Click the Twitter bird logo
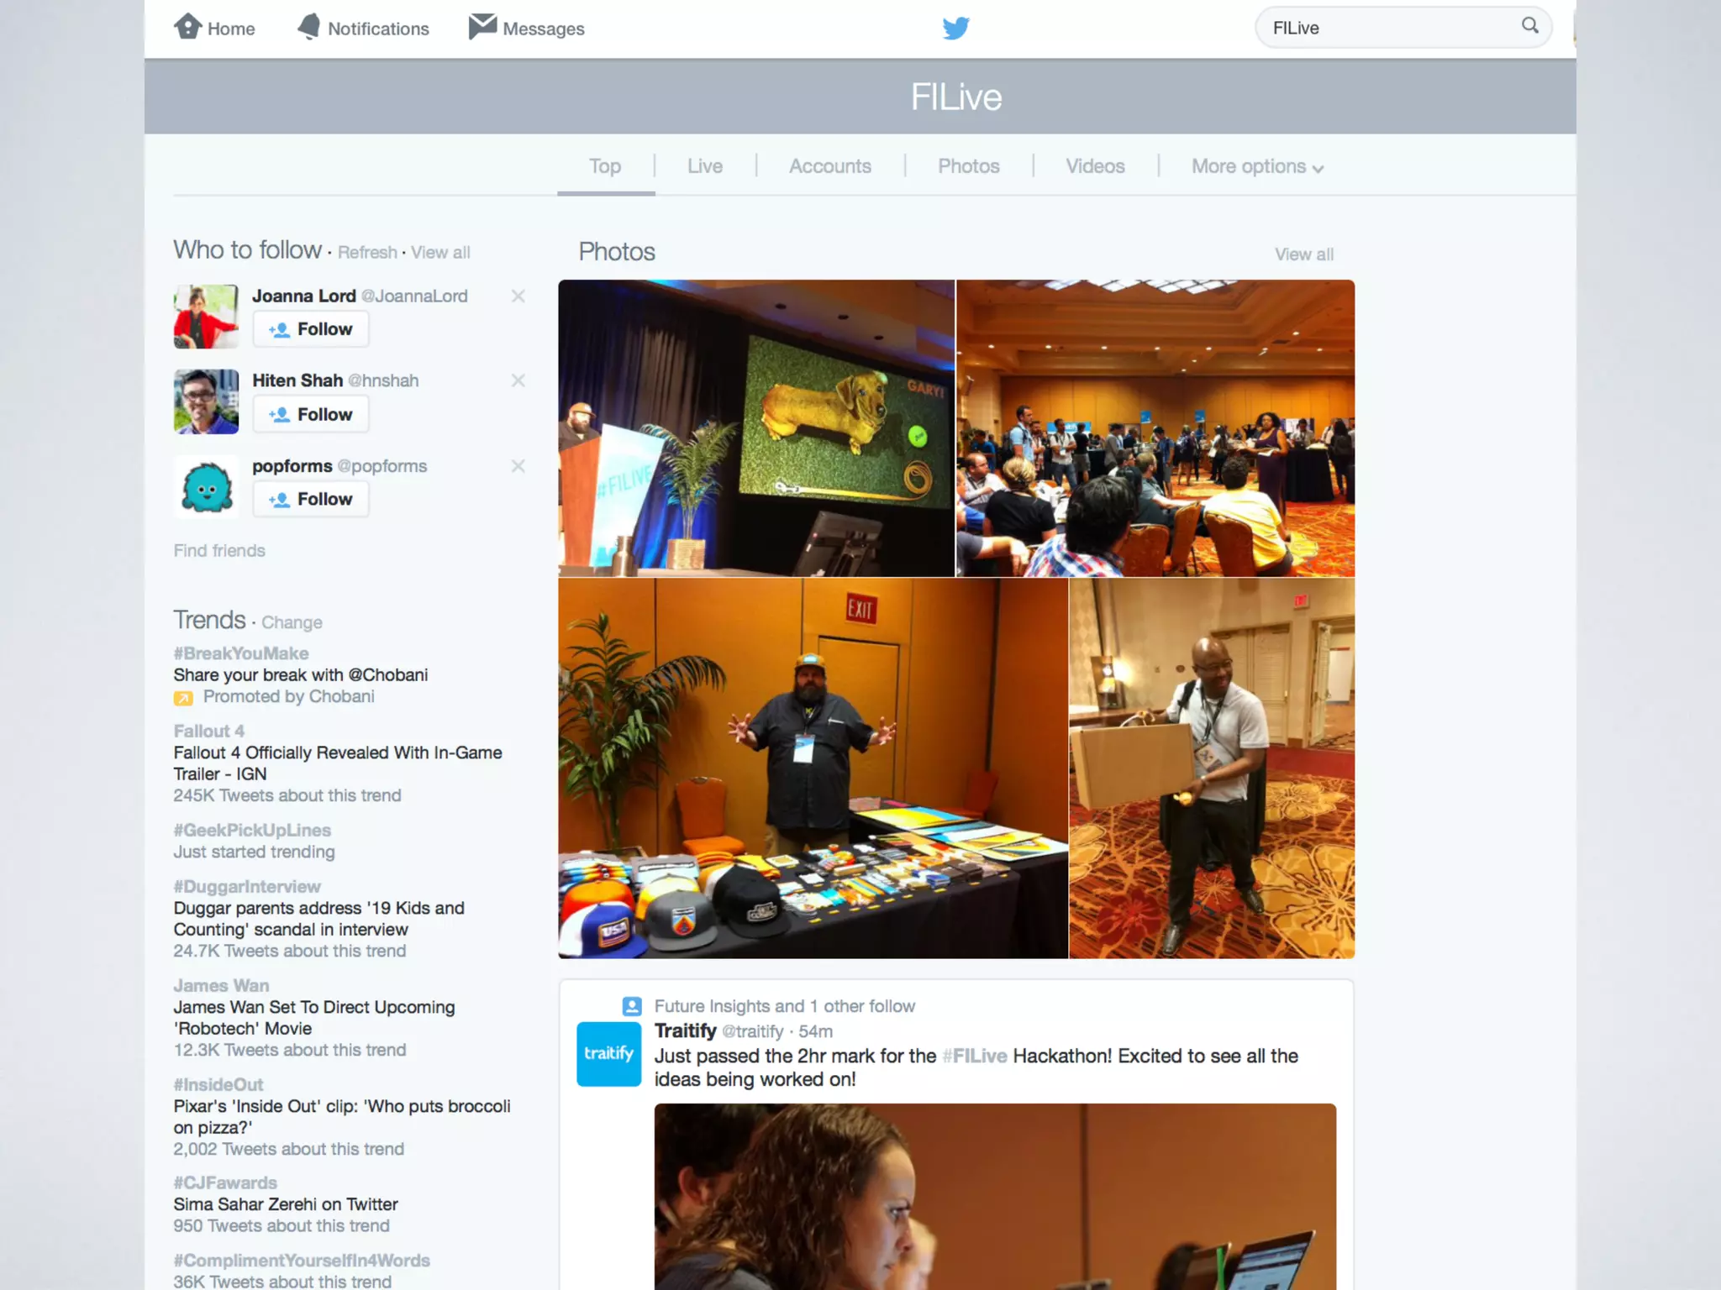This screenshot has width=1721, height=1290. point(955,29)
